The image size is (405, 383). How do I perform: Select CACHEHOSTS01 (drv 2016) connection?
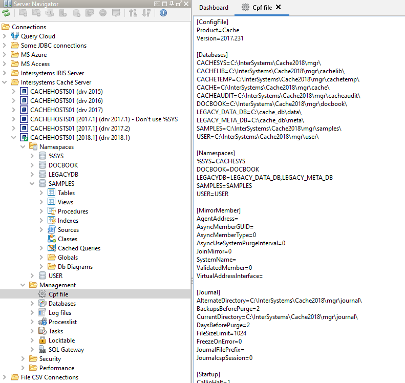(x=66, y=101)
